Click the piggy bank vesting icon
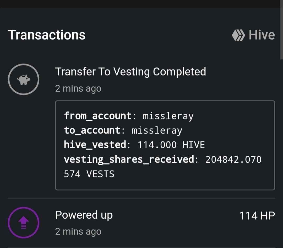 (x=24, y=79)
